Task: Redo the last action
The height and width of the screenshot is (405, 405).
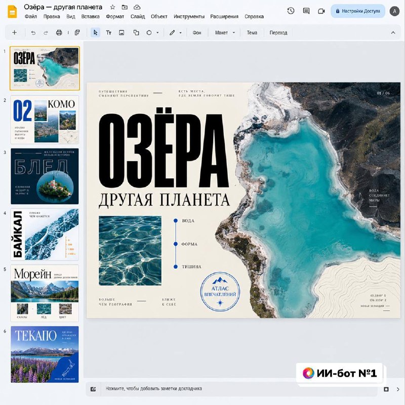Action: pyautogui.click(x=46, y=33)
